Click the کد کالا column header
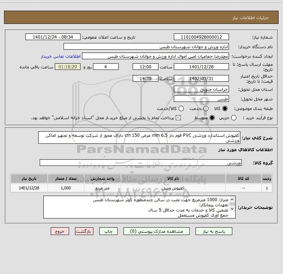Screen dimensions: 283x274 [243, 178]
